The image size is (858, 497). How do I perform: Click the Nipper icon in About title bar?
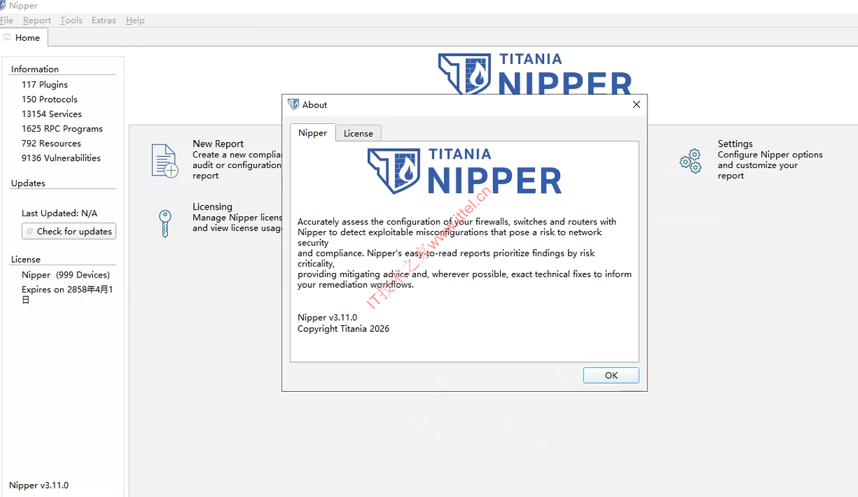coord(293,105)
